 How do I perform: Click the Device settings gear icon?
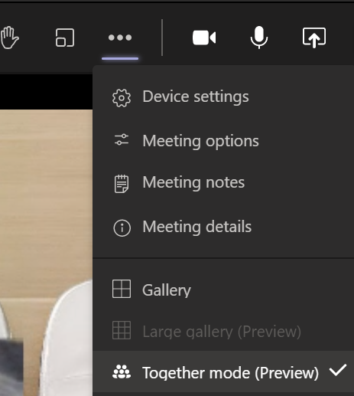(x=122, y=98)
